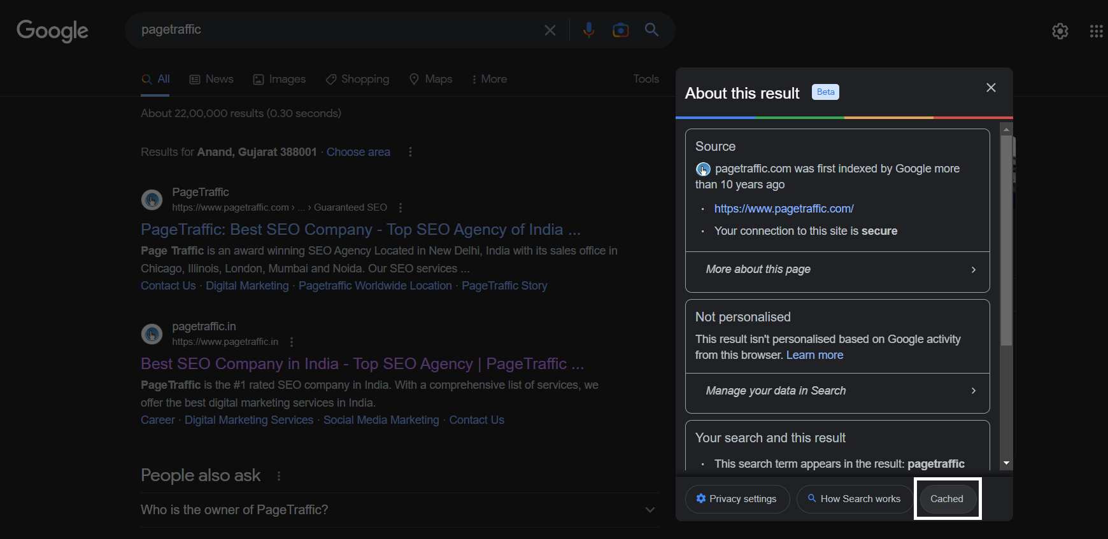Screen dimensions: 1108x539
Task: Switch to the Maps tab
Action: pyautogui.click(x=431, y=79)
